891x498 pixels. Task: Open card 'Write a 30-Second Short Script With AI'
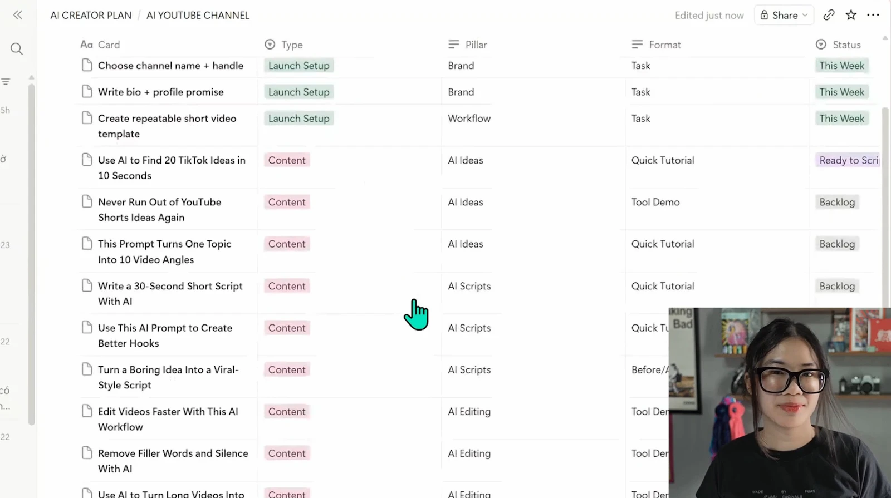[170, 293]
